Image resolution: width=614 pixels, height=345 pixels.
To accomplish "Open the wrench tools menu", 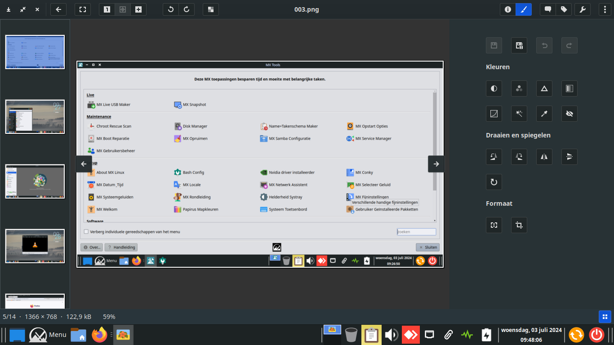I will [x=583, y=9].
